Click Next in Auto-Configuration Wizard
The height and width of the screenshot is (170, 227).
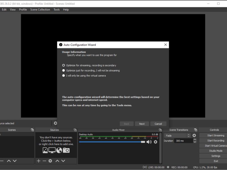(142, 124)
